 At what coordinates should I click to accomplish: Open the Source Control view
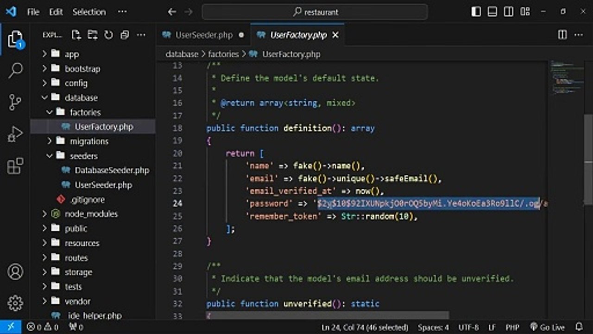(15, 102)
